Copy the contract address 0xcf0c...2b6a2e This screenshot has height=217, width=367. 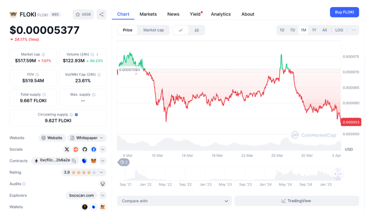point(74,160)
